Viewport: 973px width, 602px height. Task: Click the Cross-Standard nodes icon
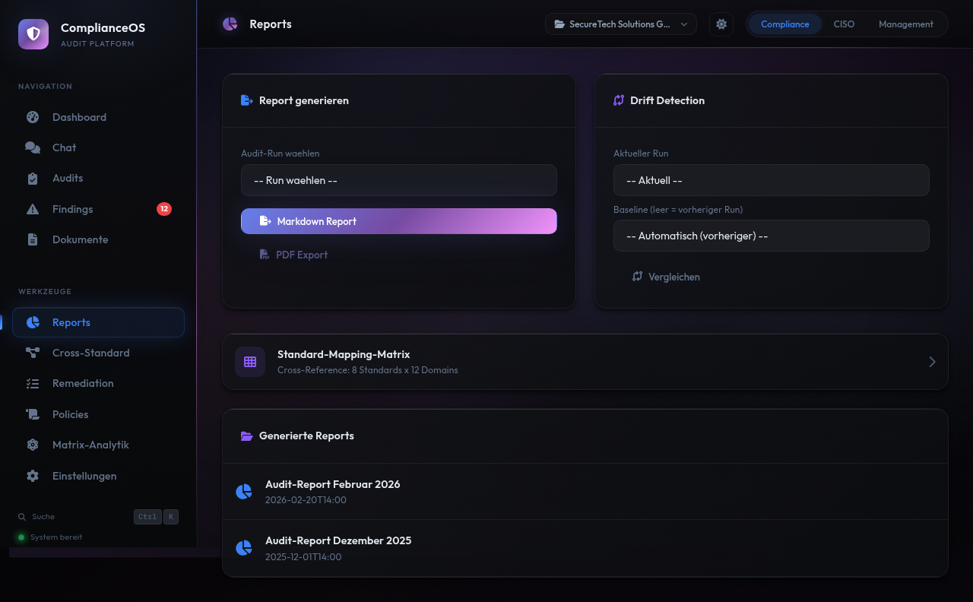tap(33, 353)
